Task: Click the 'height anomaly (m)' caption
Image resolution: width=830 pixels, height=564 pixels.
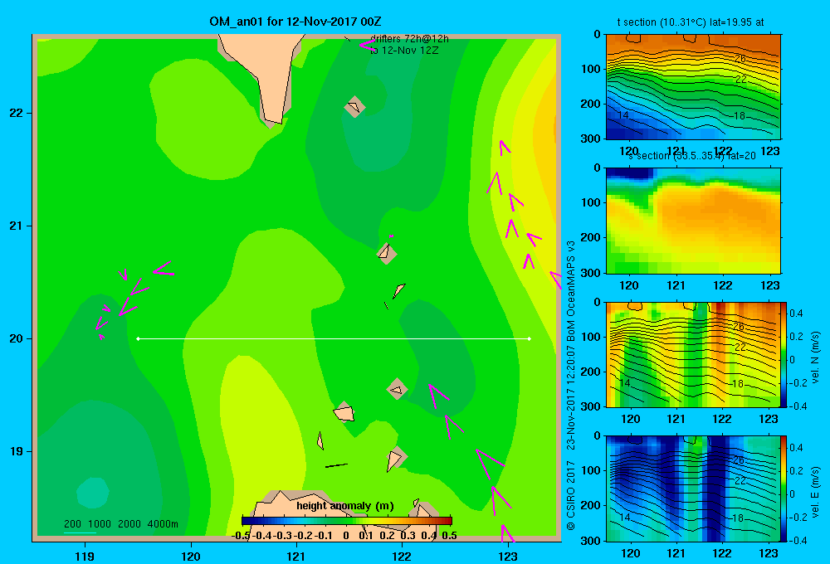Action: tap(345, 506)
